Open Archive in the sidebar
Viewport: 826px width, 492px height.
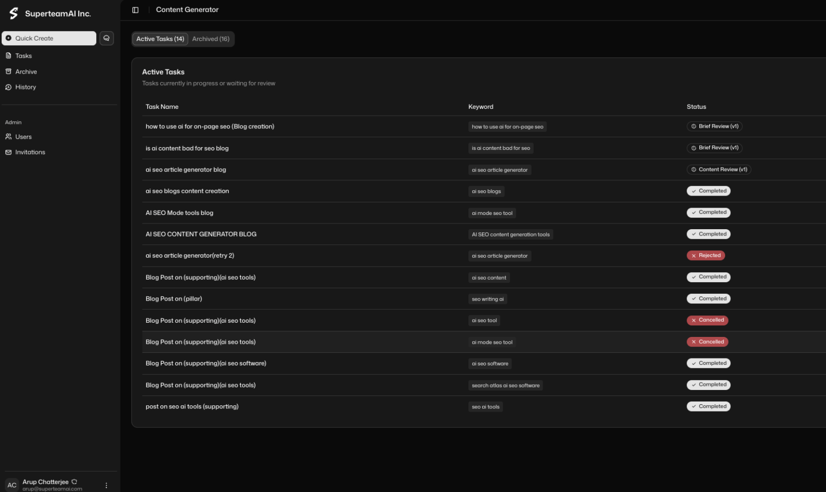point(26,71)
